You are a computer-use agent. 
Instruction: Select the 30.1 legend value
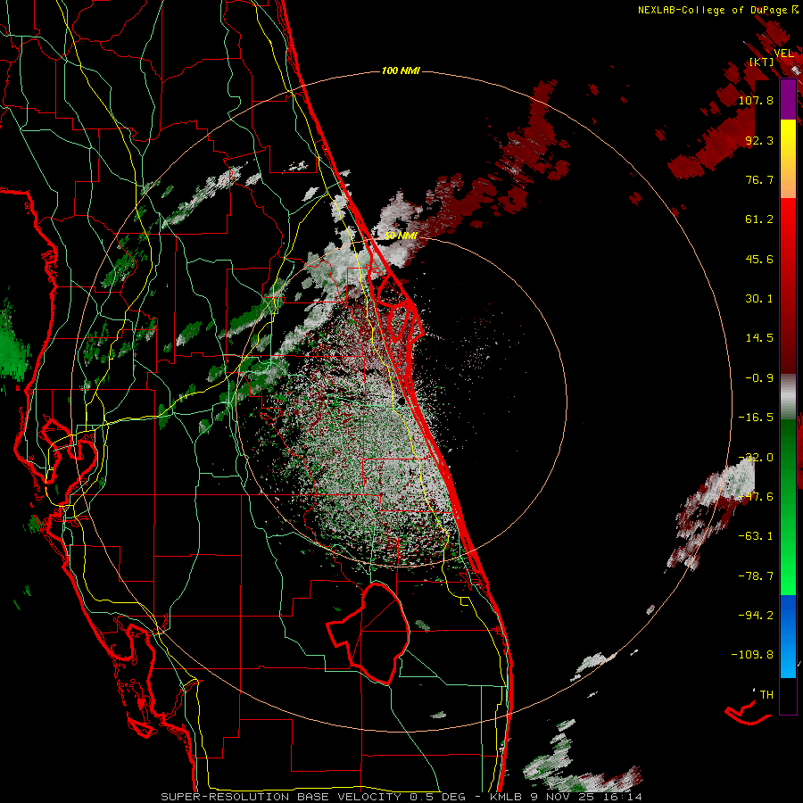[x=759, y=299]
